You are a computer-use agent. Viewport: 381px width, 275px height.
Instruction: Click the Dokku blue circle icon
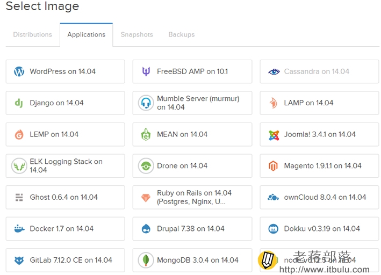click(x=274, y=229)
